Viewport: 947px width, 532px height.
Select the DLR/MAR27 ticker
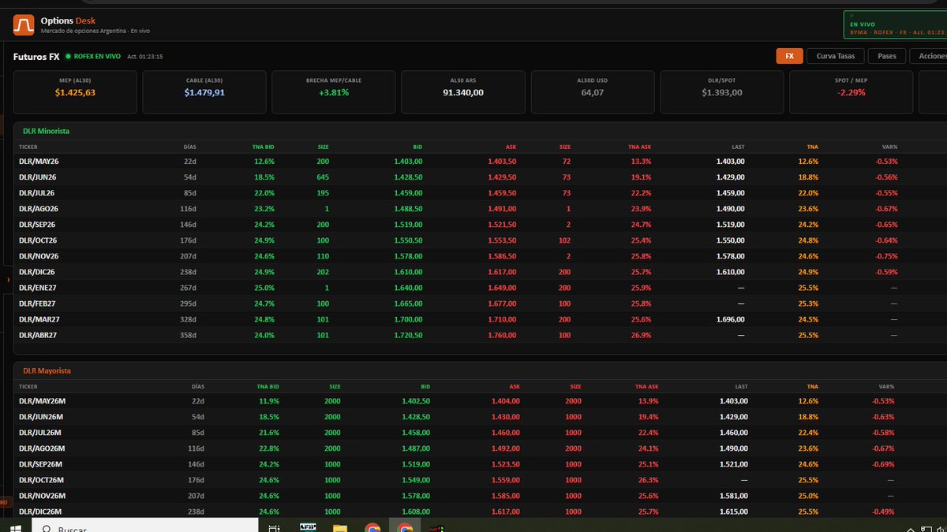[39, 319]
